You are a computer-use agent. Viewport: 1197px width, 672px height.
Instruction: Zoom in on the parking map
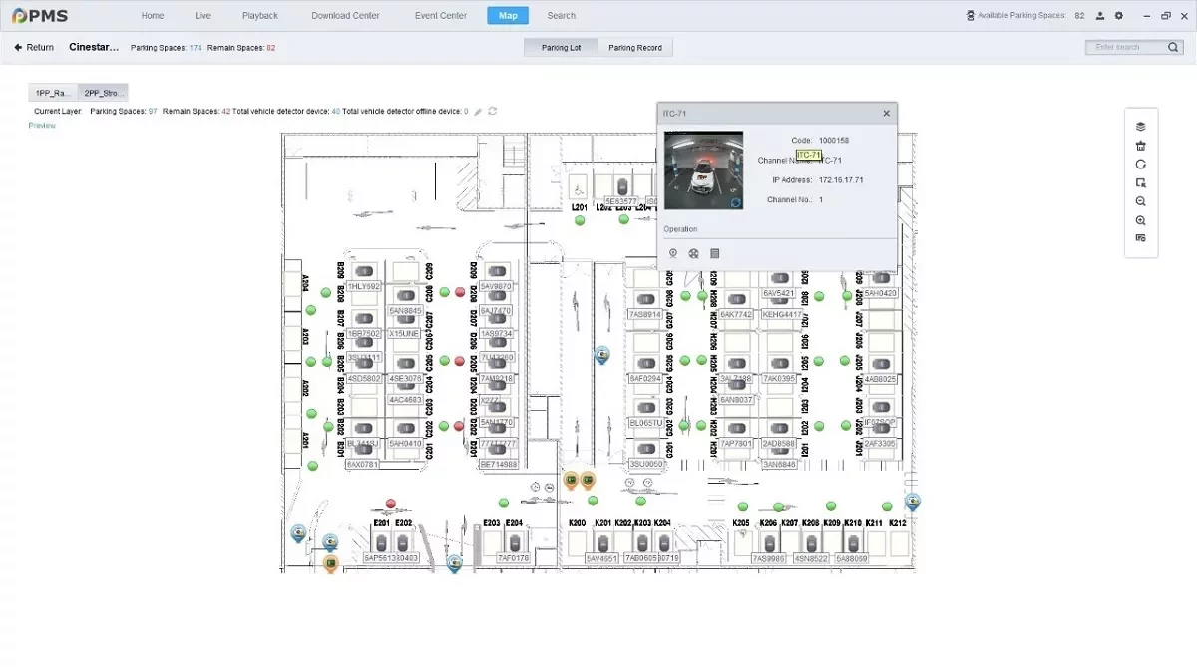pos(1140,220)
